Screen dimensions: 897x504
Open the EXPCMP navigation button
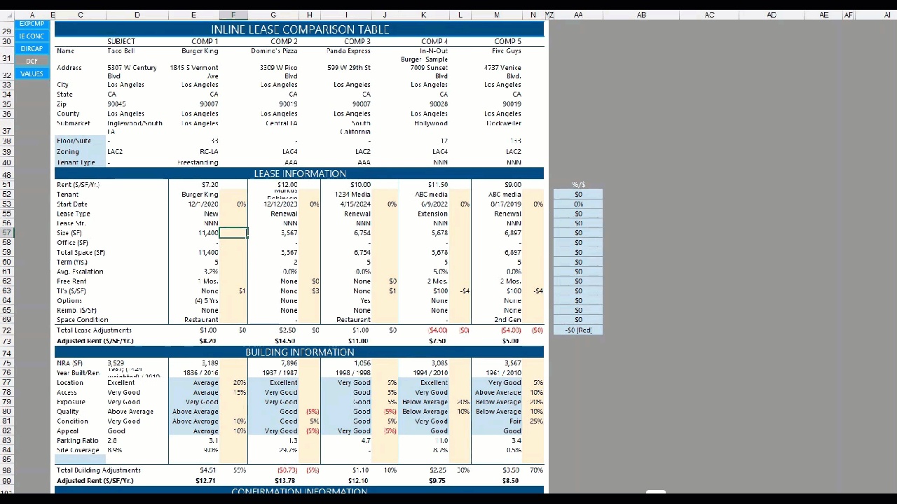[x=32, y=24]
